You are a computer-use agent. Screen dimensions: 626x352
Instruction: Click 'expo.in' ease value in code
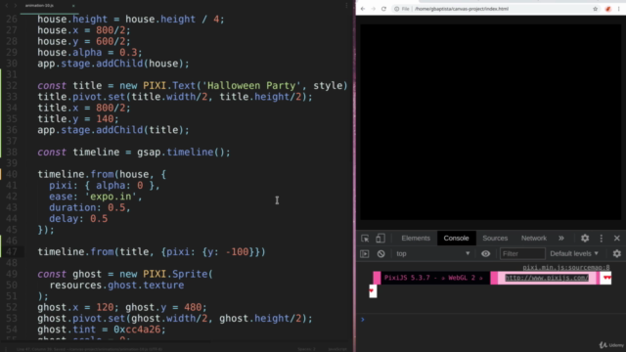tap(111, 197)
